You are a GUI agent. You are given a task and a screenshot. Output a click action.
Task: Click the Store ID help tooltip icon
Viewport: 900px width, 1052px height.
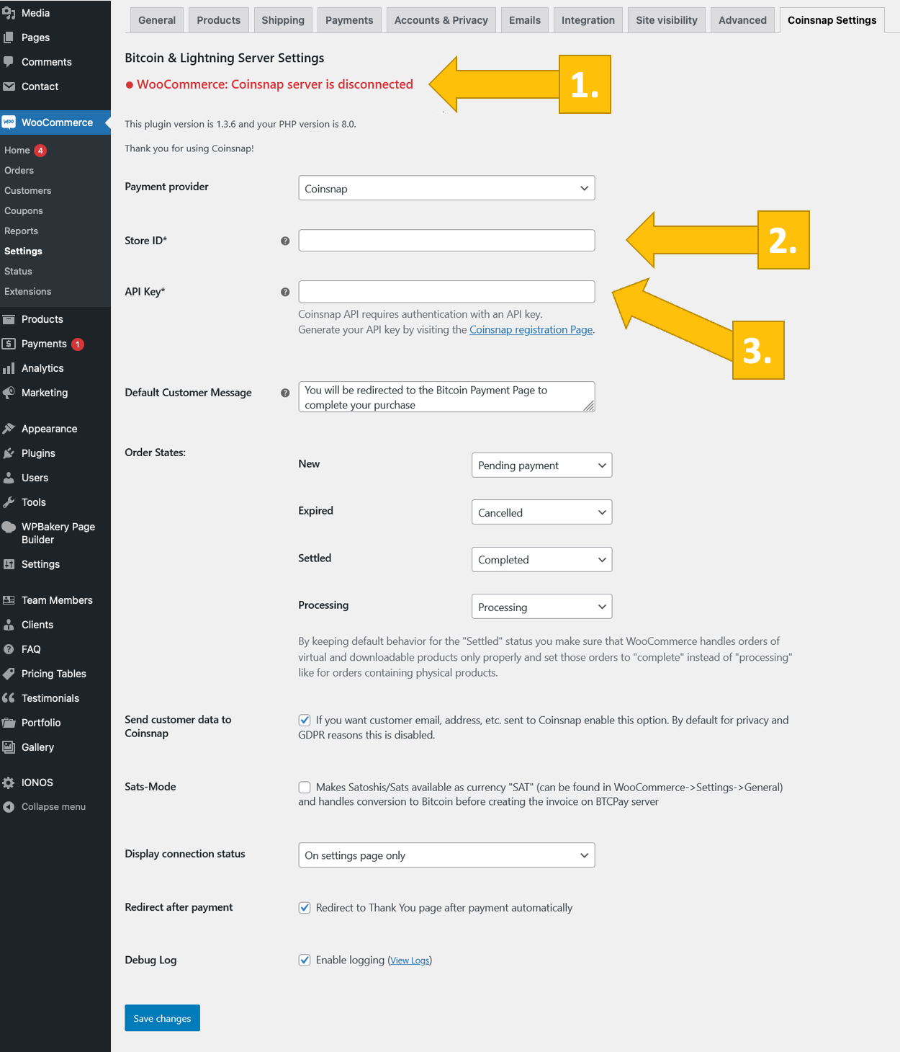[285, 241]
